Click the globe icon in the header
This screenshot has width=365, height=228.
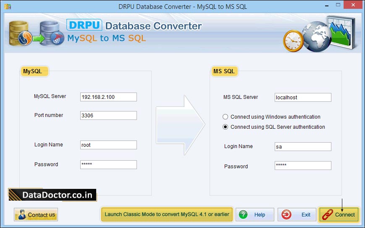(x=317, y=37)
